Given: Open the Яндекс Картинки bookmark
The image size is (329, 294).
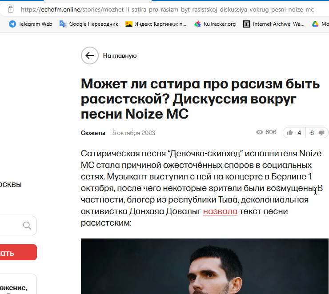Looking at the screenshot, I should [x=156, y=24].
